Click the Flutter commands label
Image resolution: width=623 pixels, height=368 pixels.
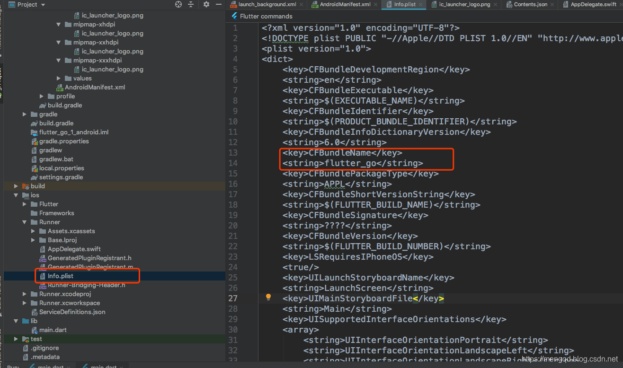[267, 16]
